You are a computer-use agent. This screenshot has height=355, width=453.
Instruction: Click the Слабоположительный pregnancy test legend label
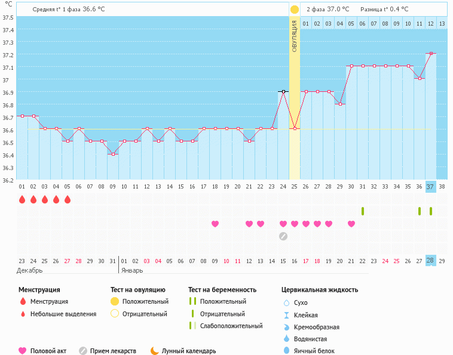tap(231, 326)
